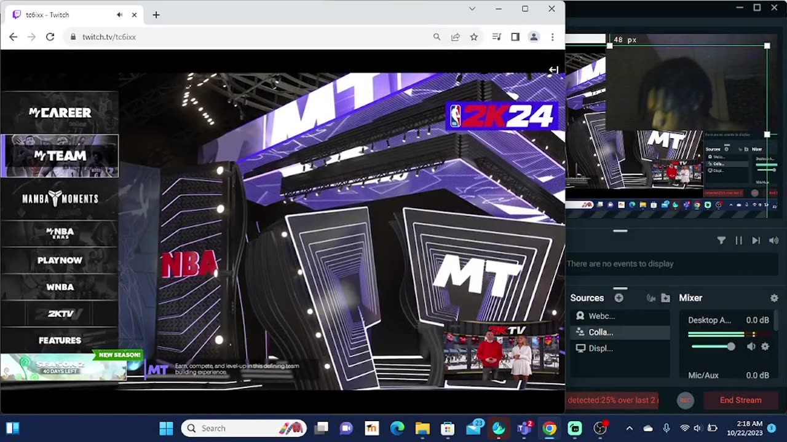This screenshot has height=442, width=787.
Task: Add a source folder
Action: pos(665,298)
